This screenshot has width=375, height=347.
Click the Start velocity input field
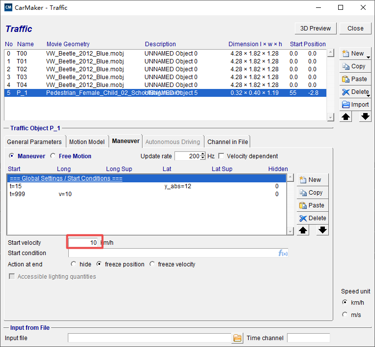tap(83, 242)
